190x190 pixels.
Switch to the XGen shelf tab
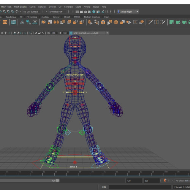click(x=107, y=17)
